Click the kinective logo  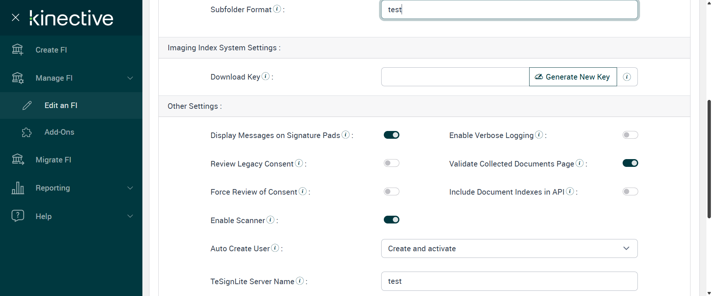coord(71,18)
